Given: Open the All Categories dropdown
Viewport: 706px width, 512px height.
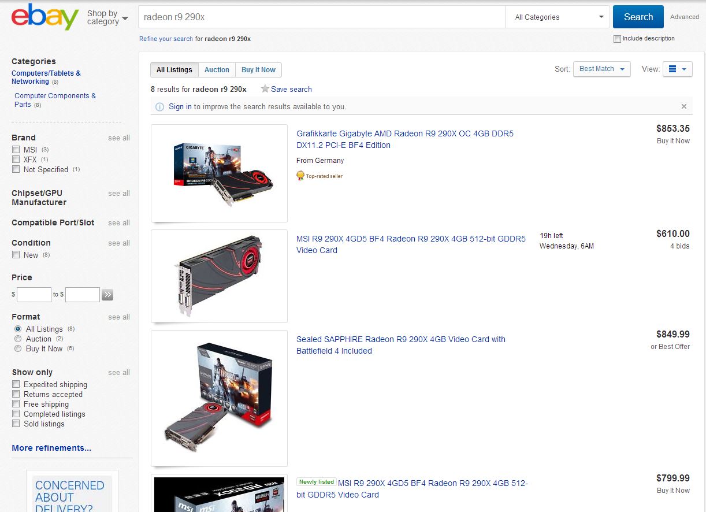Looking at the screenshot, I should 558,17.
